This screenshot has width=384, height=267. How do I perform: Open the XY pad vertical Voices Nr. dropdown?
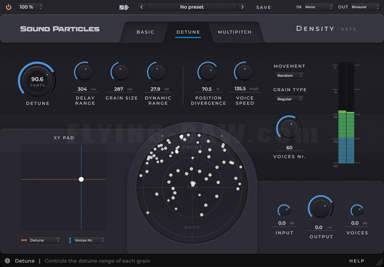(89, 240)
